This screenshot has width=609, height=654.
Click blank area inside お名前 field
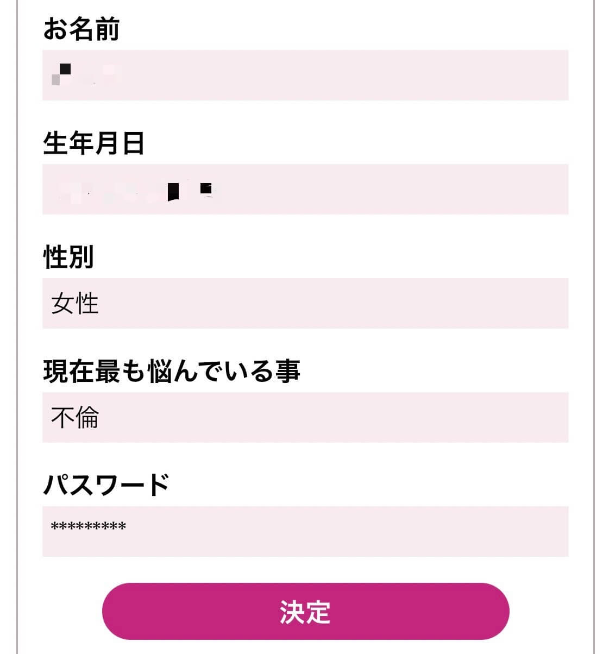[380, 75]
